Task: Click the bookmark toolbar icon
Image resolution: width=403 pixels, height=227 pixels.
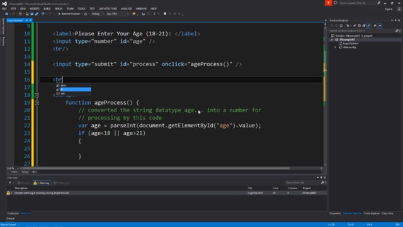Action: tap(165, 14)
